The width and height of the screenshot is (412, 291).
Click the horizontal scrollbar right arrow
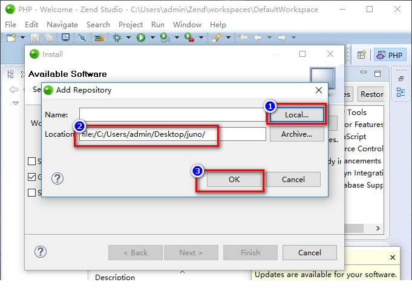pyautogui.click(x=378, y=228)
